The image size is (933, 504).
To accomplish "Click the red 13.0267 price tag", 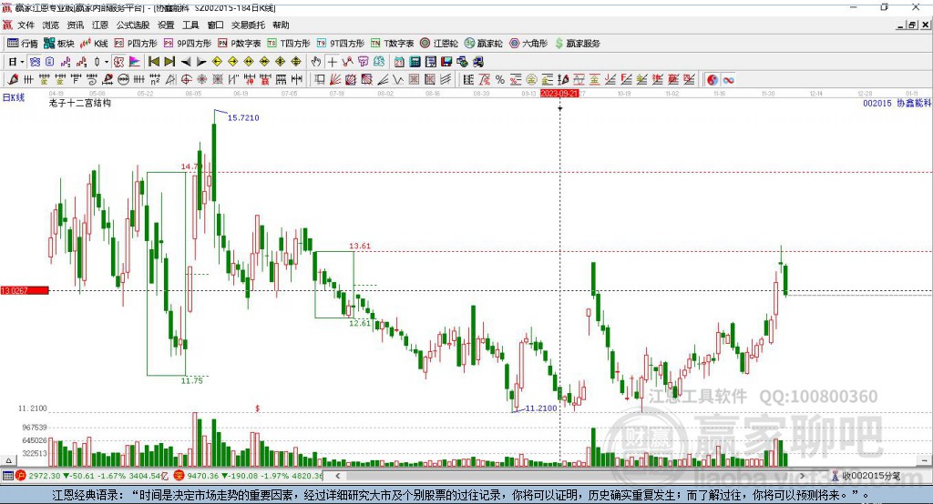I will [25, 290].
